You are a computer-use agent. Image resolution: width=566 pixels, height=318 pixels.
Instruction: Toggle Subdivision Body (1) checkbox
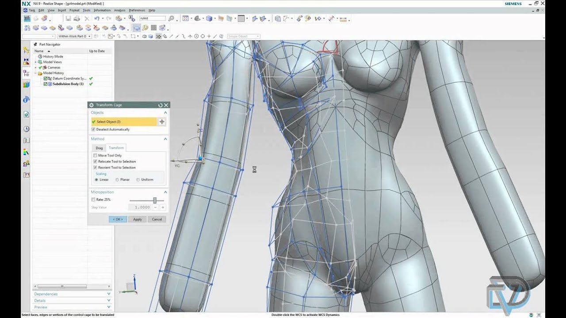[x=46, y=84]
